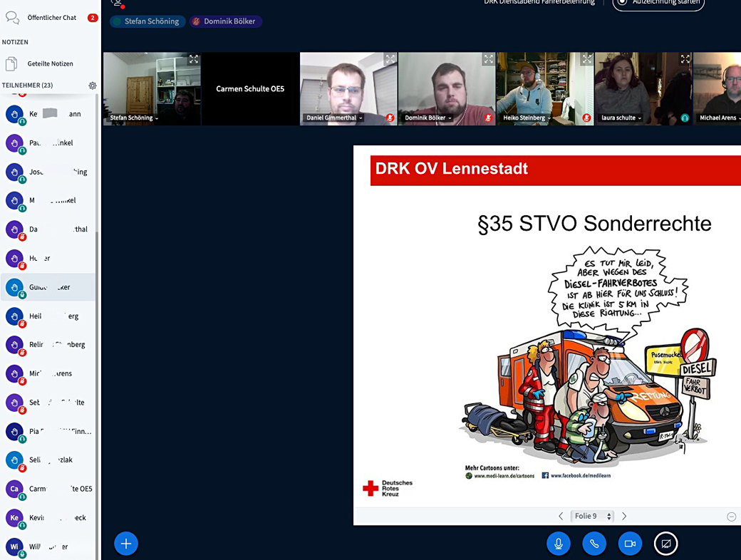Screen dimensions: 741x560
Task: Click the blue plus actions button
Action: (126, 544)
